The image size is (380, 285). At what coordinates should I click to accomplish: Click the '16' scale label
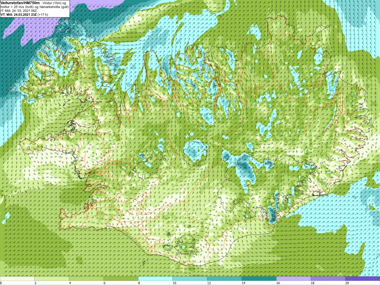point(278,283)
